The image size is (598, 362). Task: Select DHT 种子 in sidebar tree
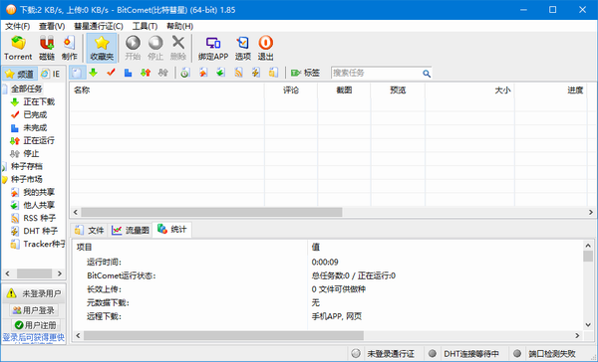click(x=41, y=231)
